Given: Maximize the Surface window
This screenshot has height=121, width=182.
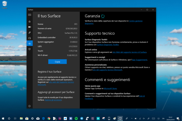Looking at the screenshot, I should pos(147,10).
